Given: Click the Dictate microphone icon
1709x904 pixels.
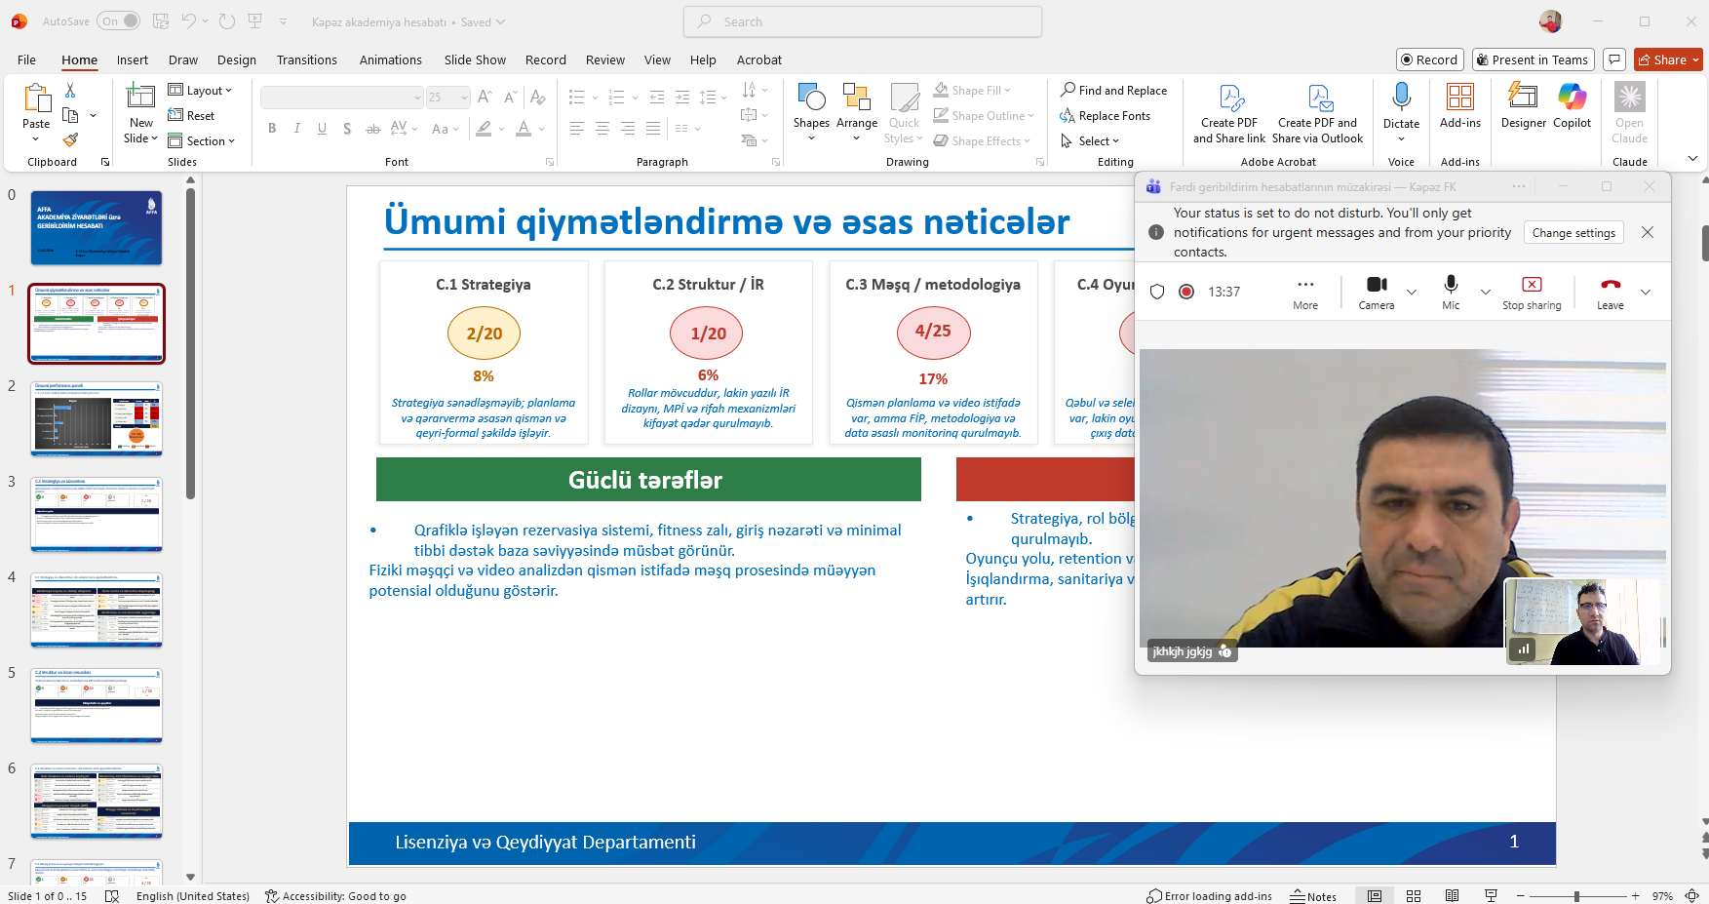Looking at the screenshot, I should (1401, 98).
